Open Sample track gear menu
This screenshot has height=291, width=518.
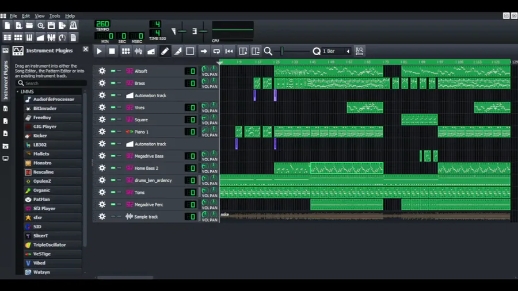102,216
